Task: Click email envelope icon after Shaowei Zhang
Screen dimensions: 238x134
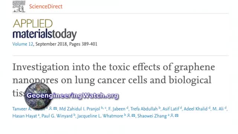Action: coord(177,116)
